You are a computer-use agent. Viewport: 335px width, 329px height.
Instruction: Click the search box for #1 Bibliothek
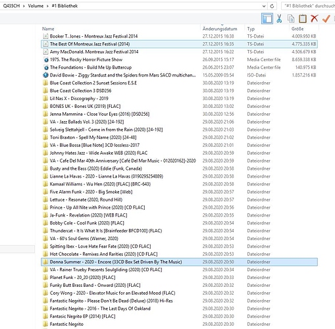[x=308, y=6]
